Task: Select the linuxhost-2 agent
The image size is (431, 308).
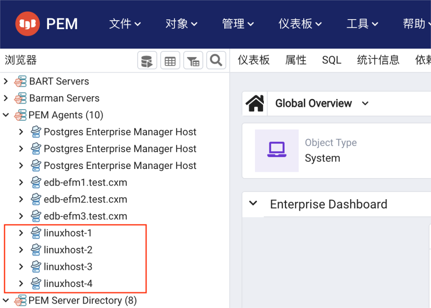Action: (x=68, y=250)
